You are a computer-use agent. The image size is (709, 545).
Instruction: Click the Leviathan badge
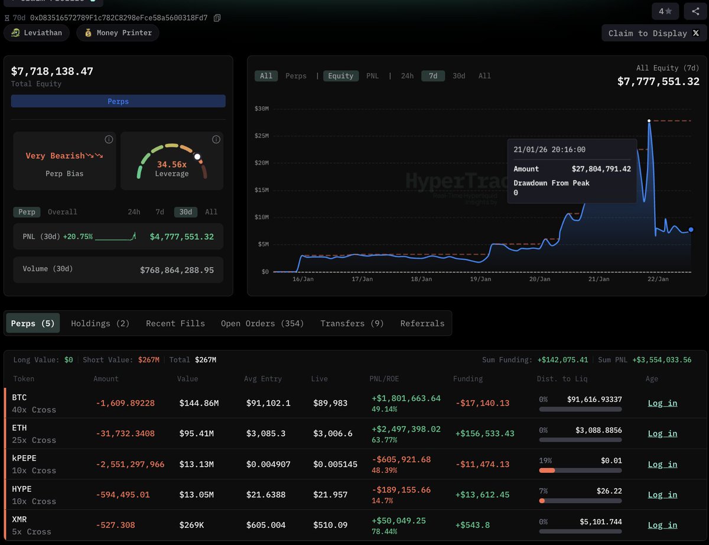(37, 33)
